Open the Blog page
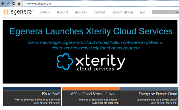This screenshot has height=110, width=179. [x=142, y=13]
